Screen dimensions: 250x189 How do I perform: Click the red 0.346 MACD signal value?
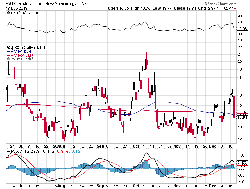(x=62, y=152)
